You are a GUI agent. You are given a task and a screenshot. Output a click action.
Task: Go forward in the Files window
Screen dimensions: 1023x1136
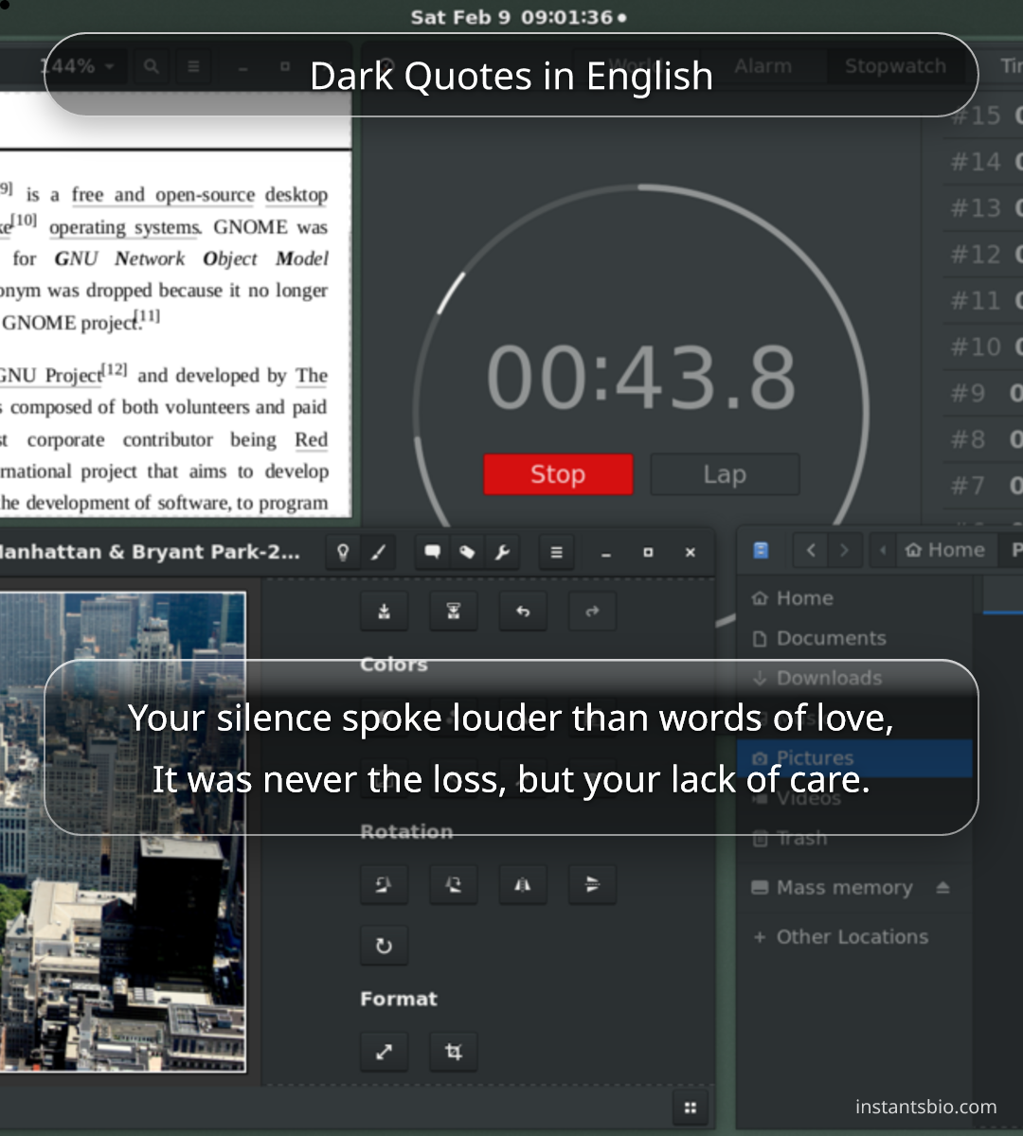click(x=844, y=550)
